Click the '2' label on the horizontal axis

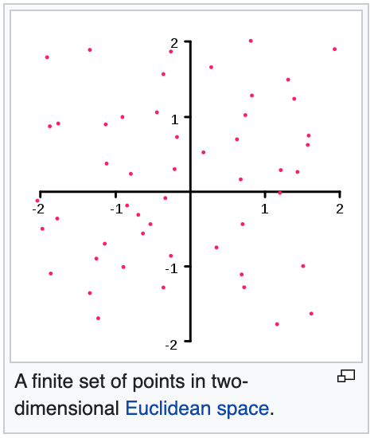tap(340, 209)
